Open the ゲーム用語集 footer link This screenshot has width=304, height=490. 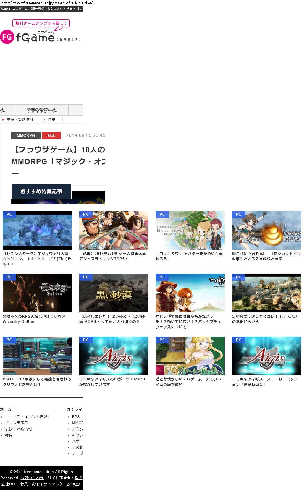(x=16, y=423)
